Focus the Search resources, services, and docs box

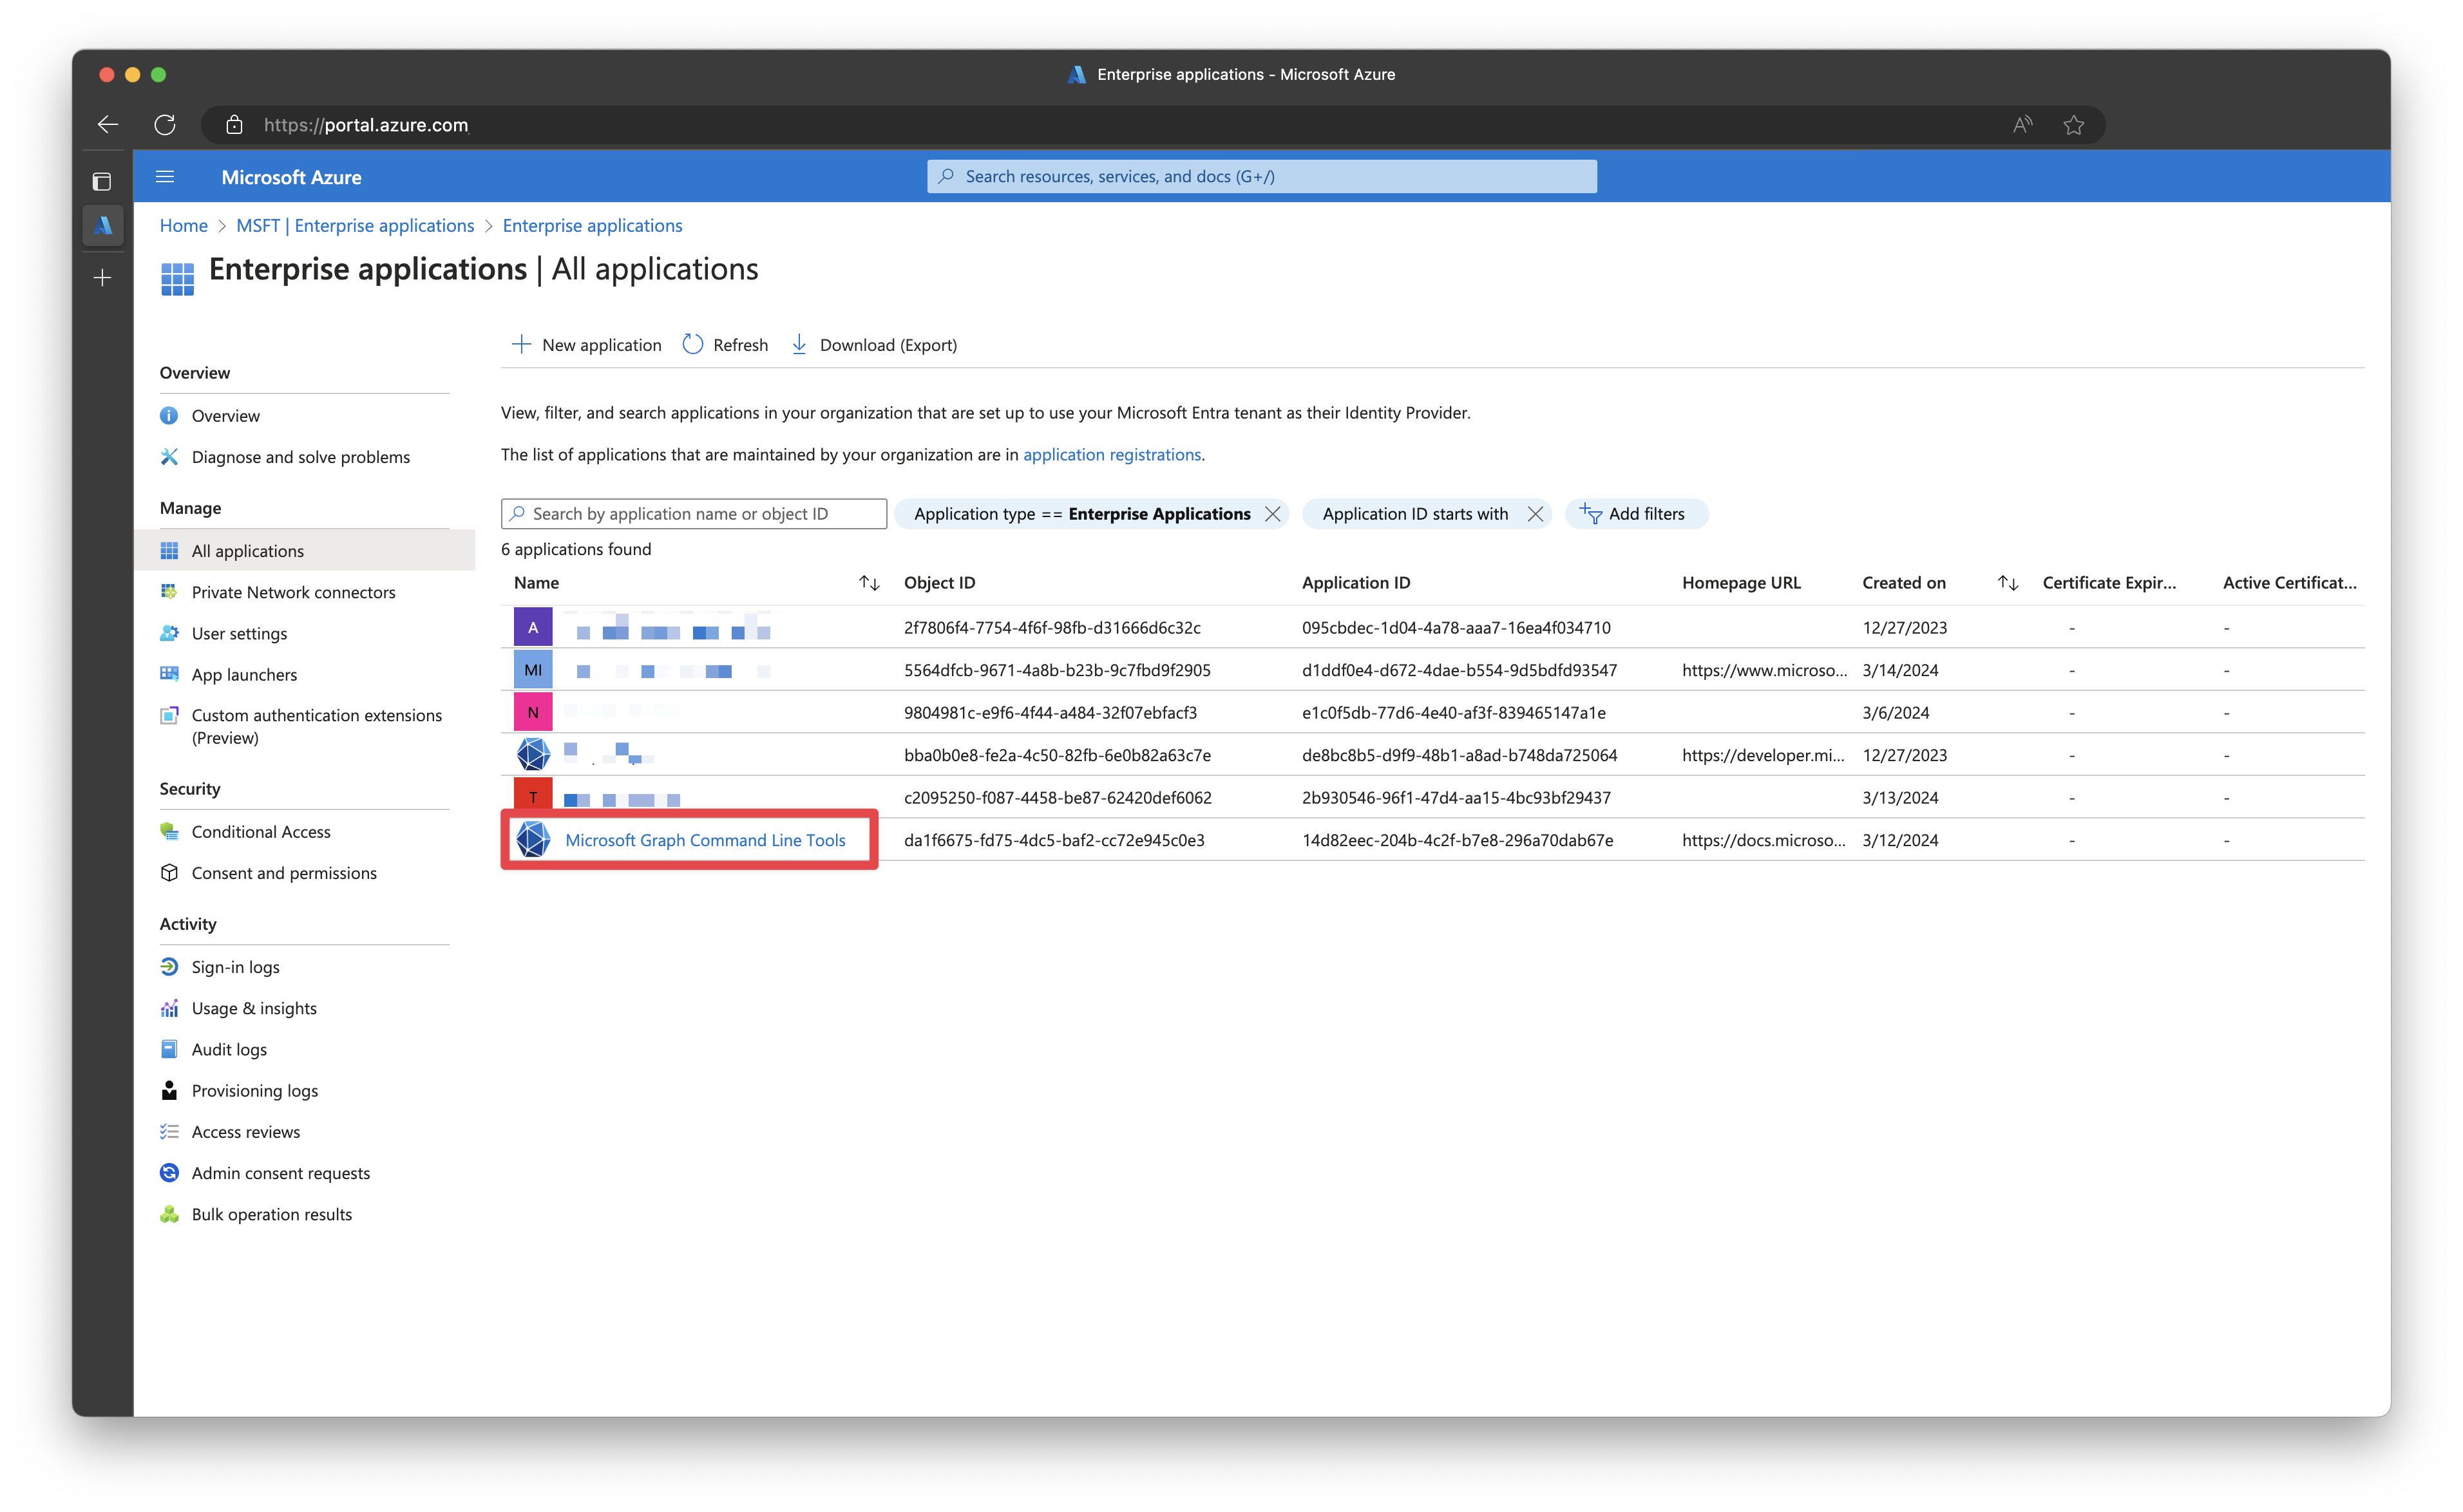coord(1261,176)
